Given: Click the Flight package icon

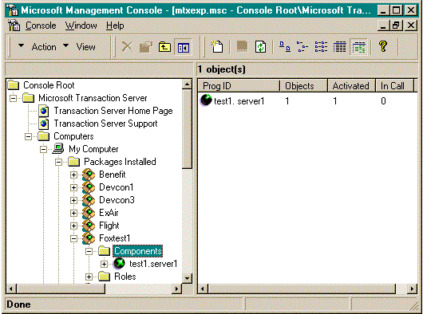Looking at the screenshot, I should click(x=89, y=226).
